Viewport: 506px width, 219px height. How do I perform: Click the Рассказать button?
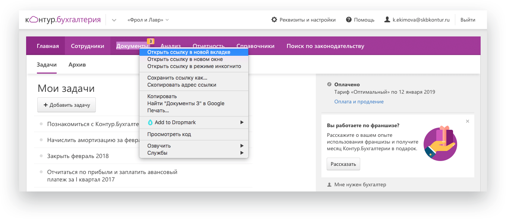(x=343, y=164)
